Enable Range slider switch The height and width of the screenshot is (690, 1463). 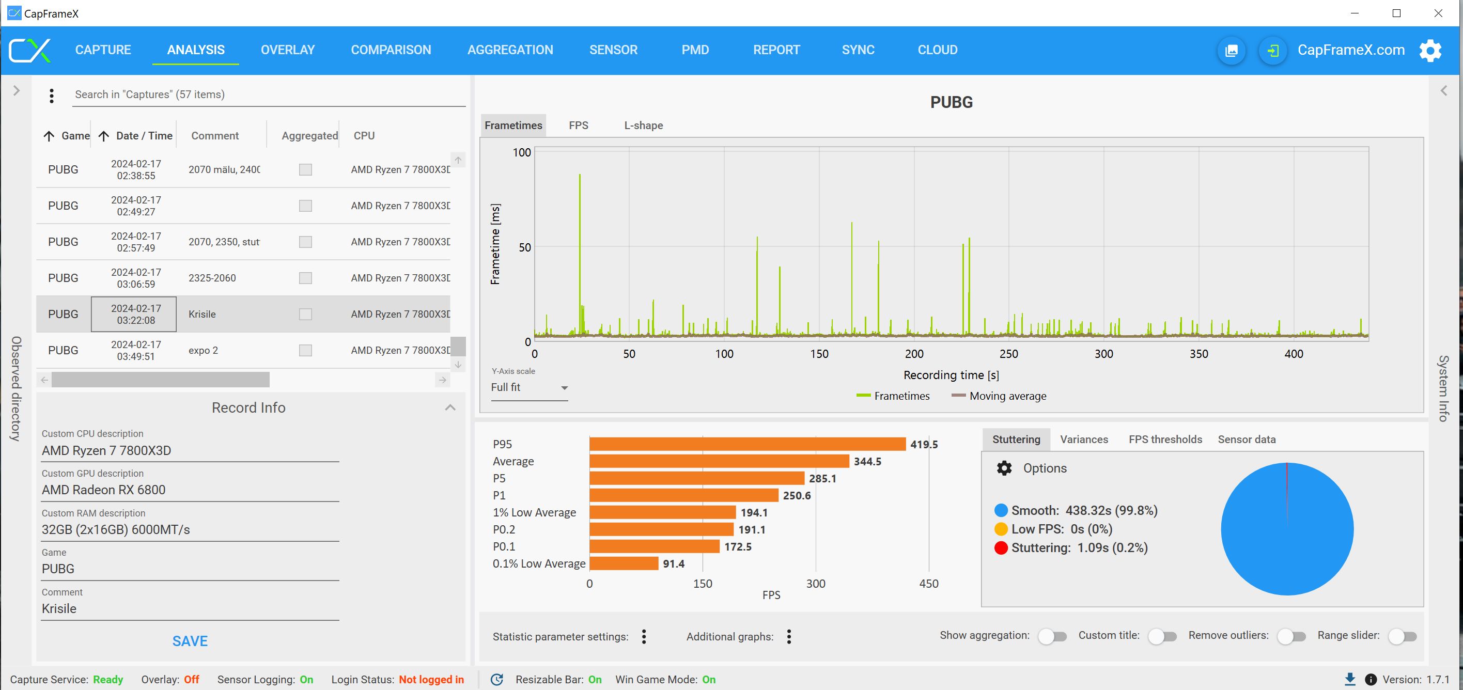pos(1402,637)
